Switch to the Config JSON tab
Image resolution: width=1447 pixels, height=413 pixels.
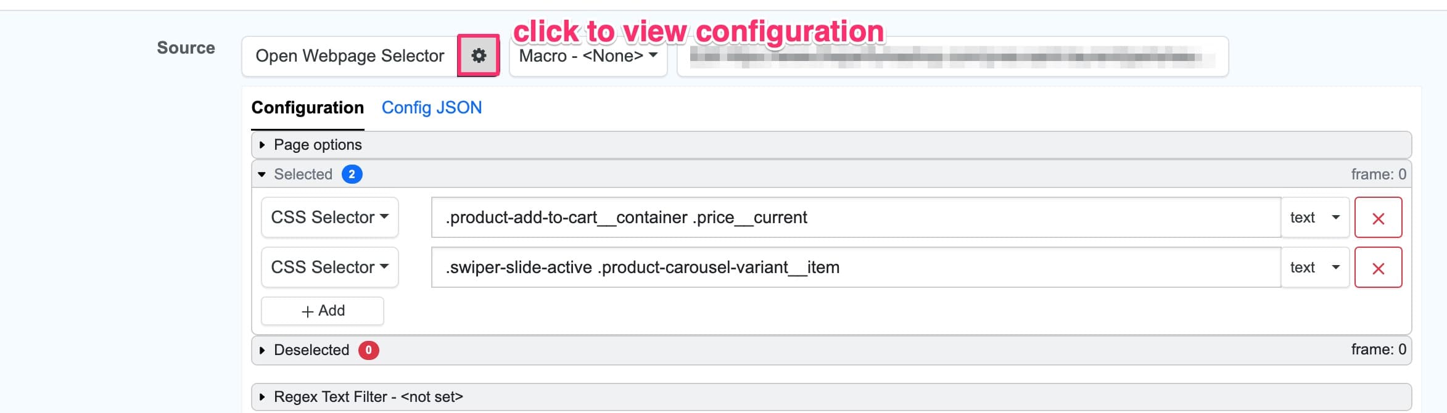click(432, 107)
